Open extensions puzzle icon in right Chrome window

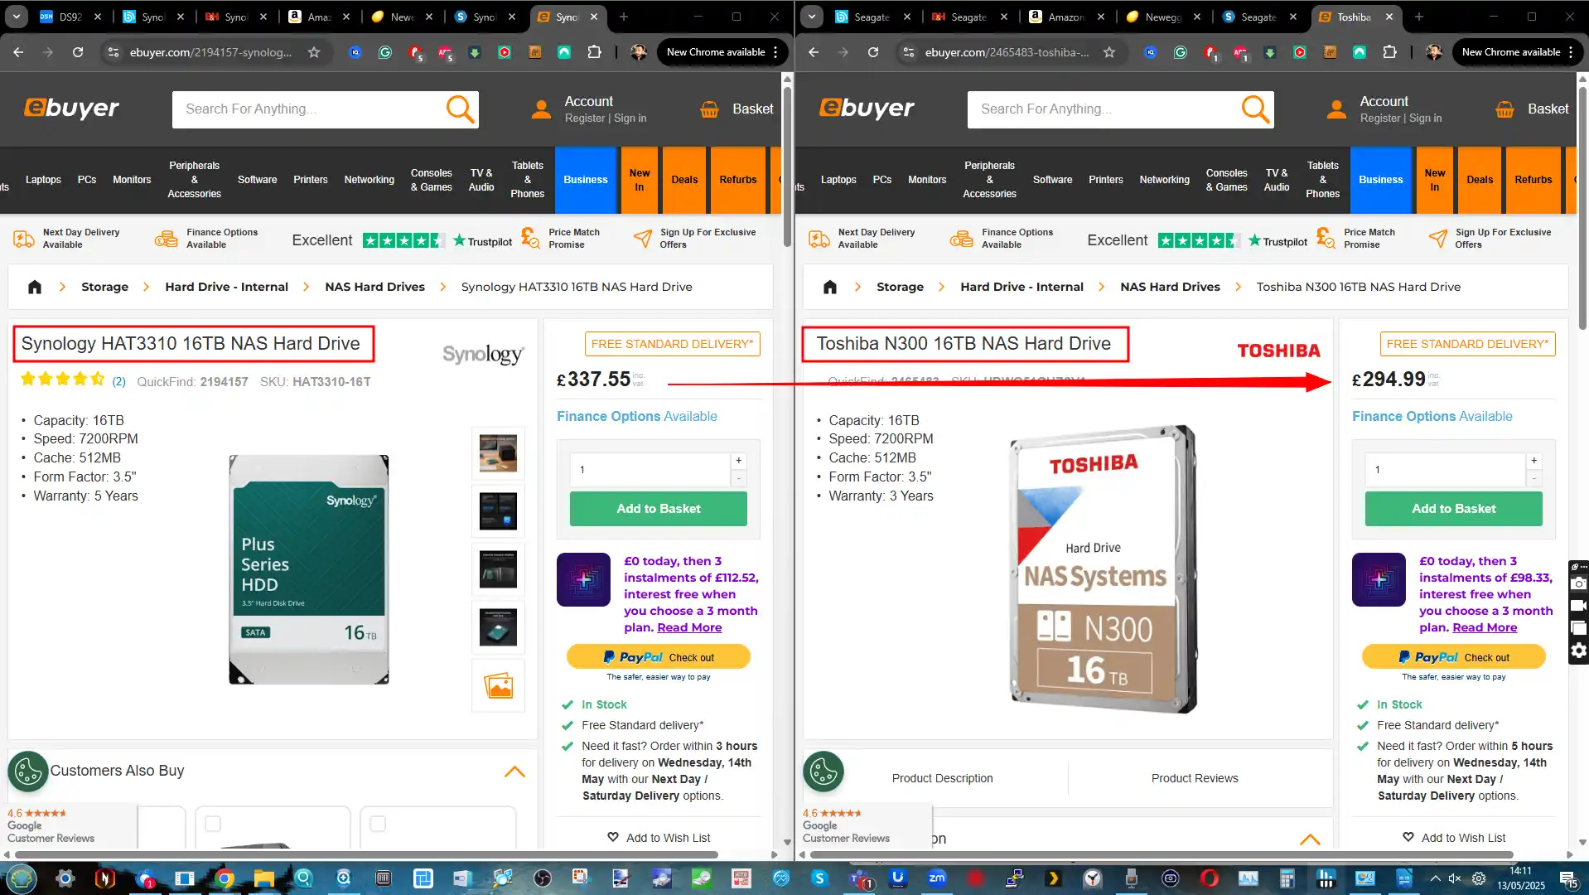(1389, 52)
